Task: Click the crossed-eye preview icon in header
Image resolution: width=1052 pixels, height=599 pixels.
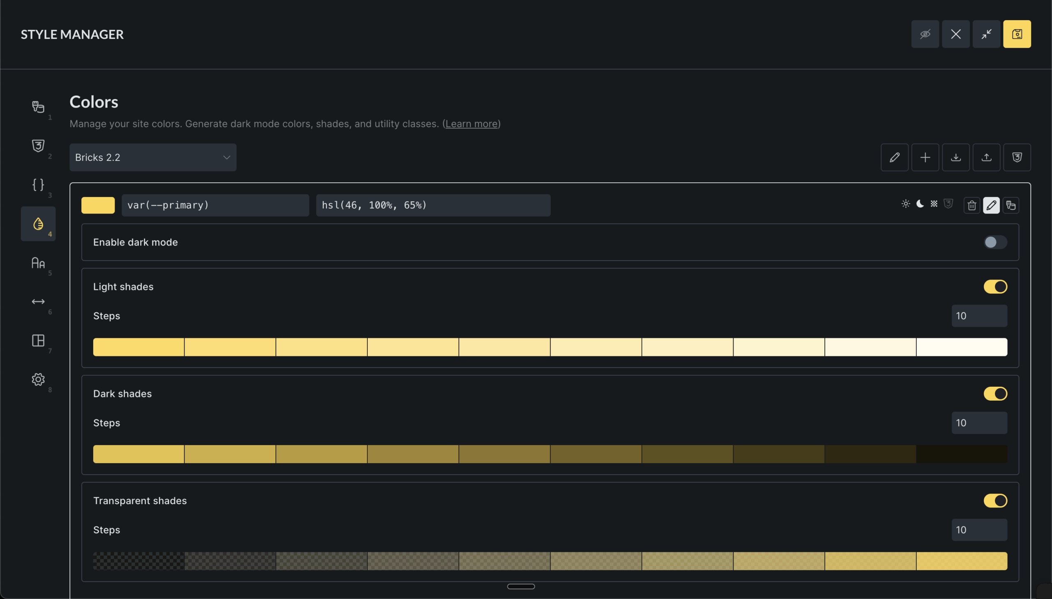Action: coord(925,34)
